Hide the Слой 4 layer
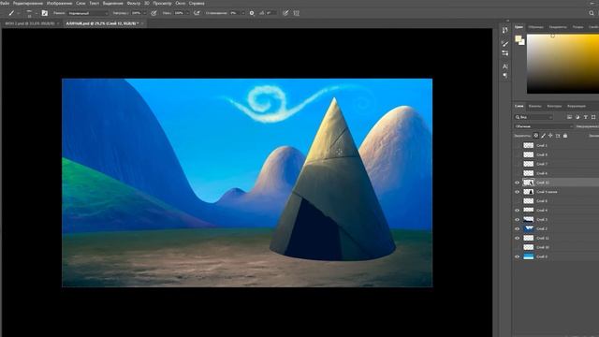 [x=518, y=210]
